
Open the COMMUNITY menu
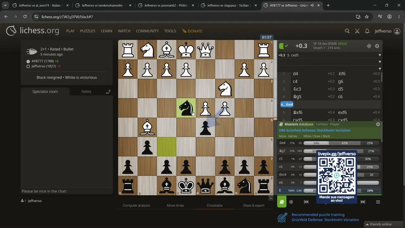(x=147, y=31)
